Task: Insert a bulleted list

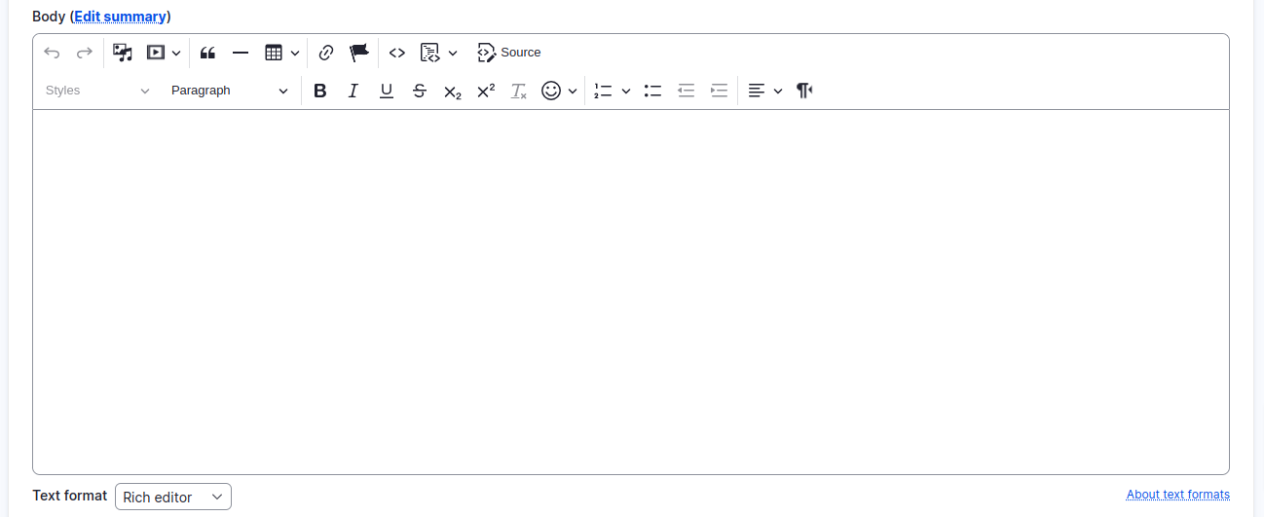Action: pos(653,91)
